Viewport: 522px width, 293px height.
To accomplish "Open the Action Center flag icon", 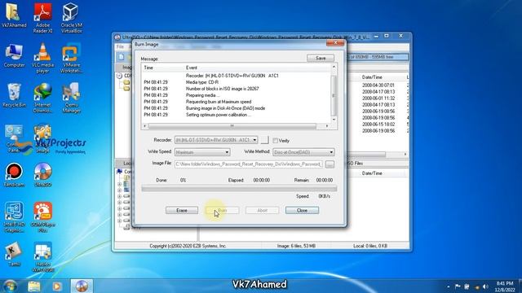I will (458, 286).
